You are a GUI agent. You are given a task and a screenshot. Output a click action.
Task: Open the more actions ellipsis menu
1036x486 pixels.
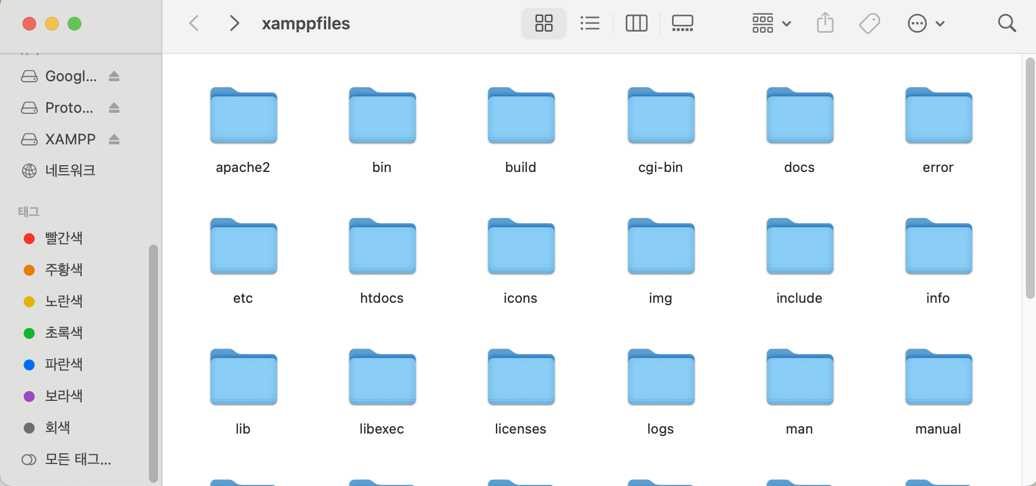coord(925,24)
